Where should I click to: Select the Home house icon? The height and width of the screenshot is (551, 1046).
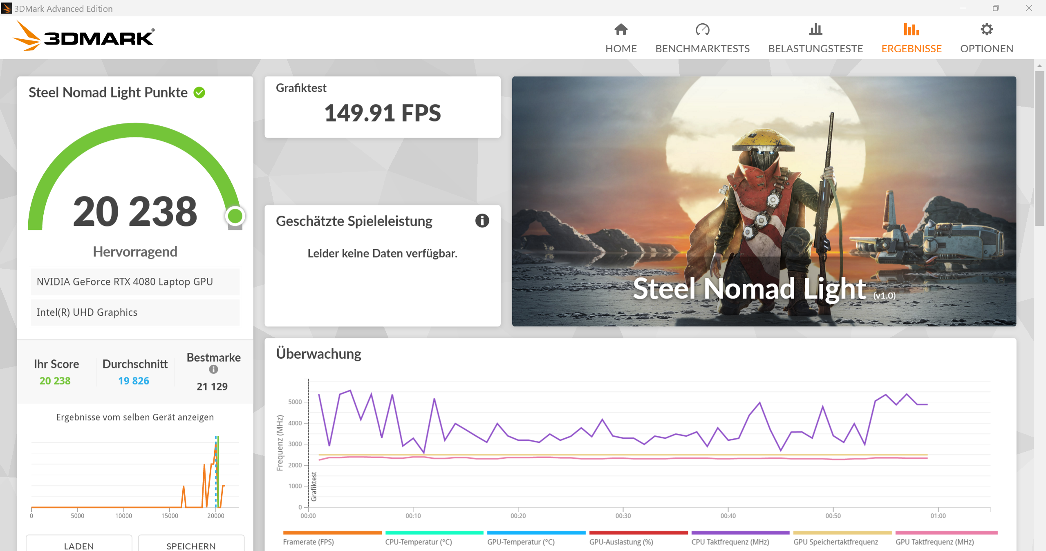[620, 29]
